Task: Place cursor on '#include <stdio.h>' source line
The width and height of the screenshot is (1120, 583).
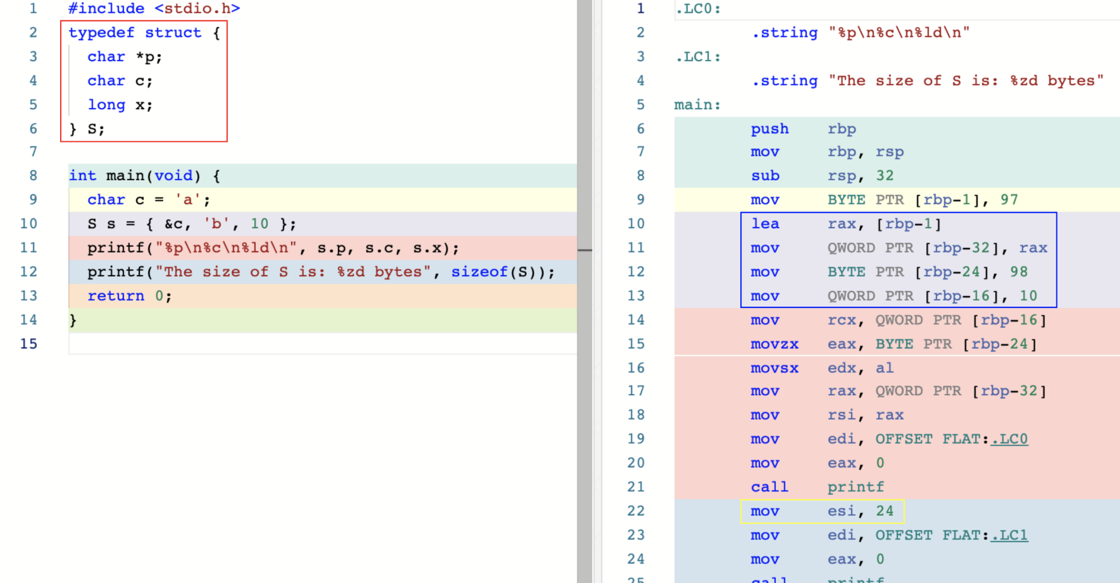Action: (154, 9)
